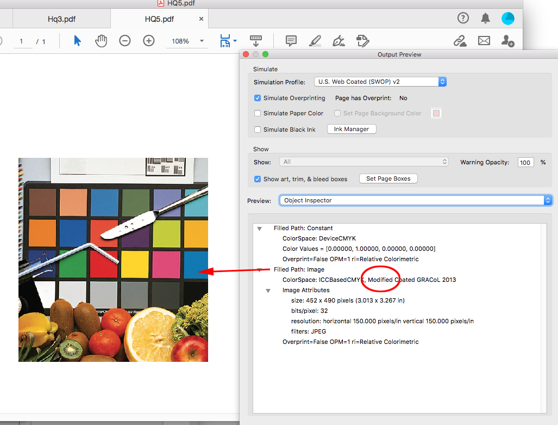Screen dimensions: 558x425
Task: Open the Ink Manager
Action: pyautogui.click(x=351, y=129)
